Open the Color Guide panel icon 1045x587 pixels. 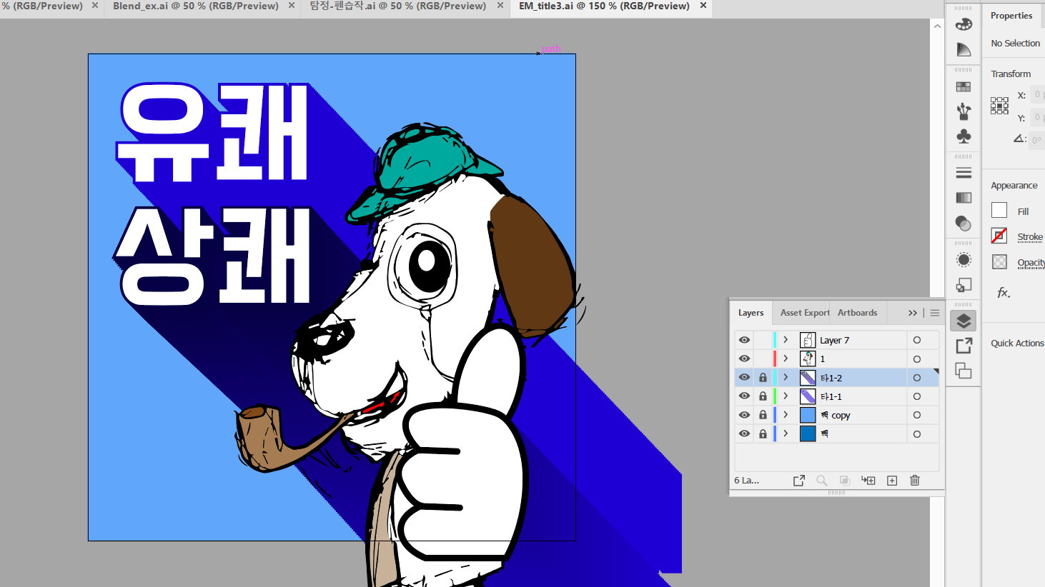click(964, 49)
